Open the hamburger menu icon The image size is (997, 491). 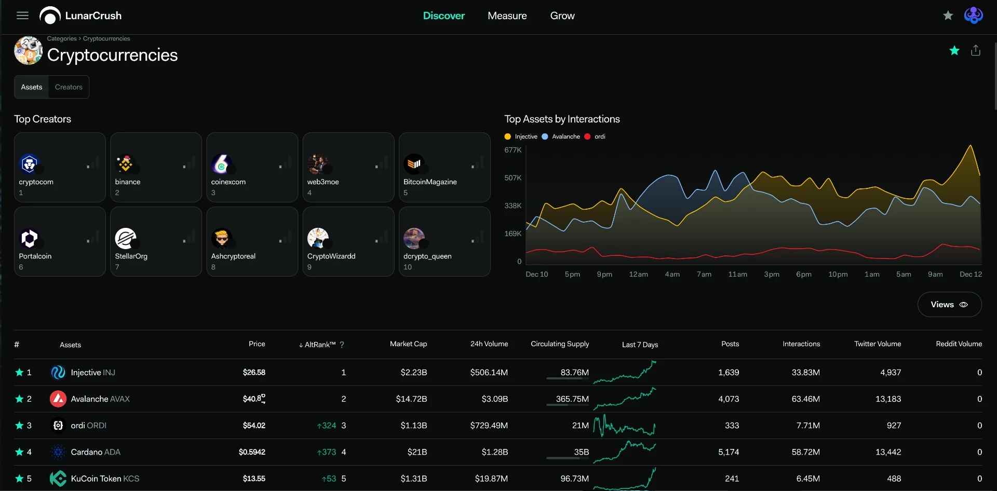(22, 16)
